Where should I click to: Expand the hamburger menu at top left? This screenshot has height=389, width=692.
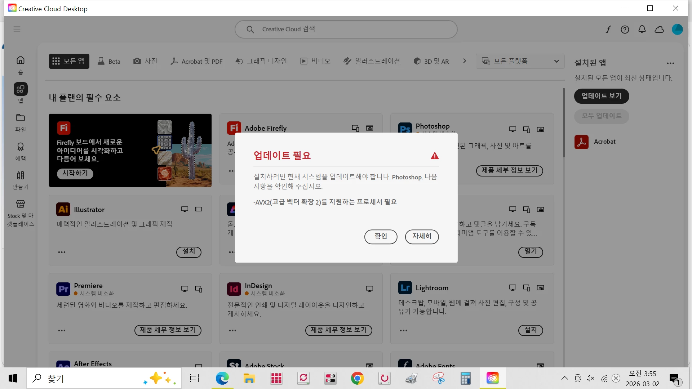point(17,29)
